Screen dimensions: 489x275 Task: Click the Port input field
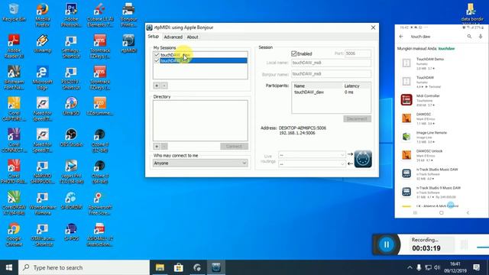coord(358,53)
